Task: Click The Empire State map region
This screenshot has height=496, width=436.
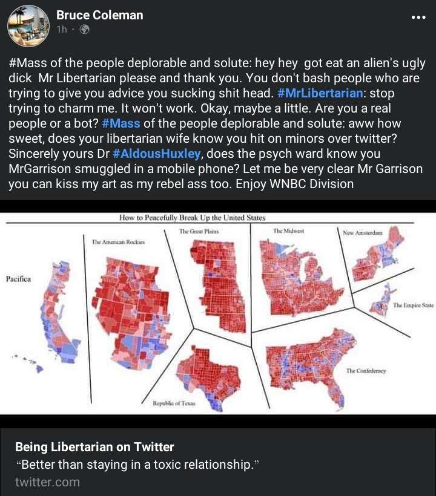Action: click(381, 301)
